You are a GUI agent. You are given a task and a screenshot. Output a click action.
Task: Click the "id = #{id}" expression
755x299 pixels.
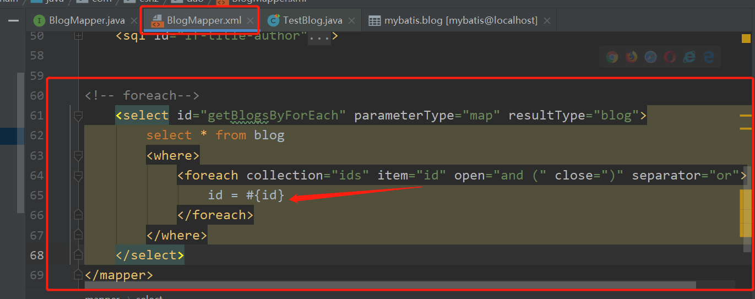point(246,195)
